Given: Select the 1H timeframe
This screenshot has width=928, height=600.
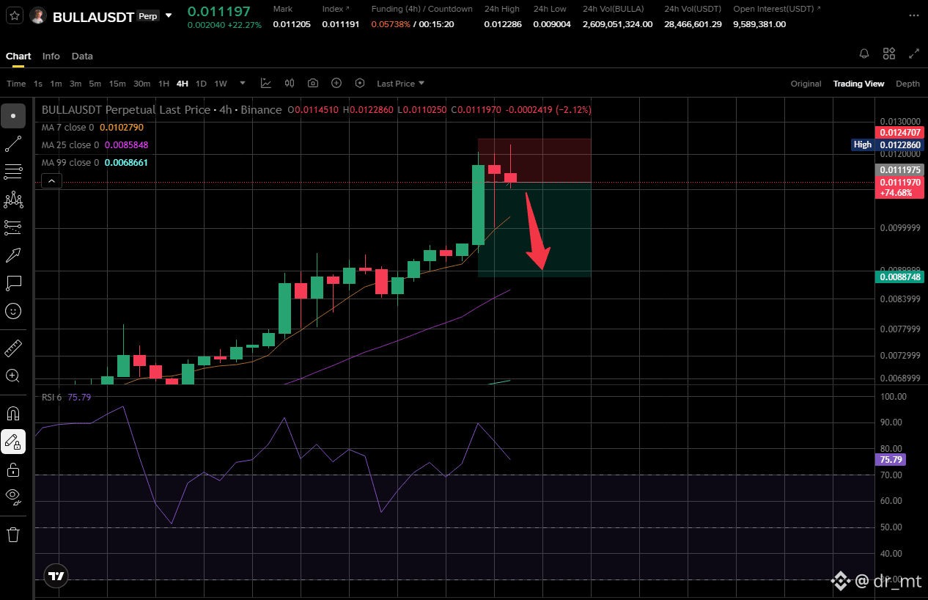Looking at the screenshot, I should click(164, 84).
